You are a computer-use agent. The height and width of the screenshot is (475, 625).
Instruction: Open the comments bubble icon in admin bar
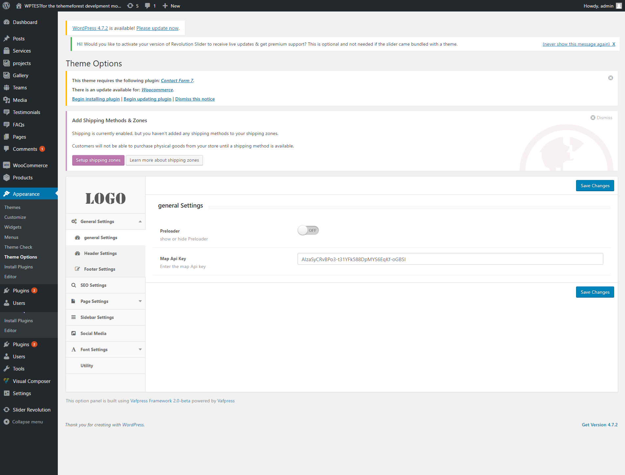coord(147,6)
